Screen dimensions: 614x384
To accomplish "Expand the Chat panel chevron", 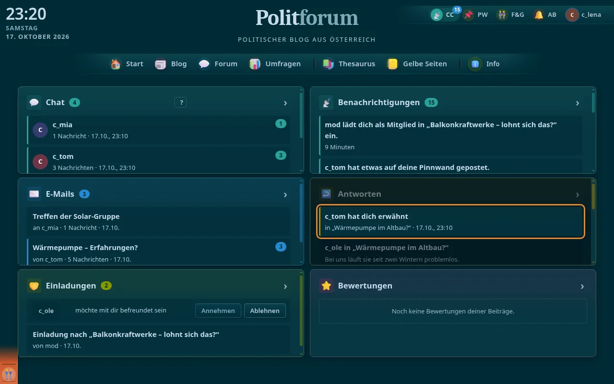I will click(285, 103).
